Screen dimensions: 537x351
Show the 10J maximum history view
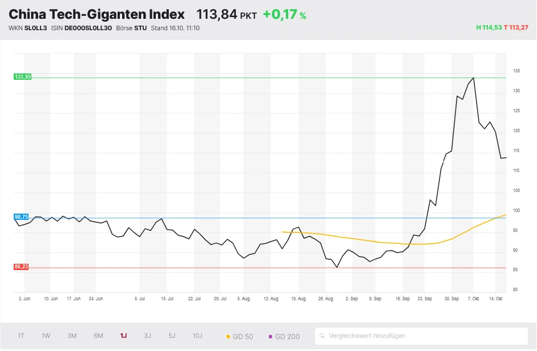tap(197, 336)
